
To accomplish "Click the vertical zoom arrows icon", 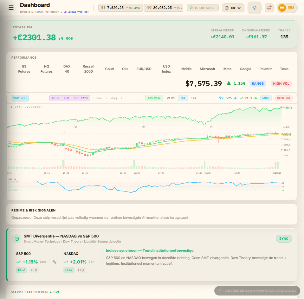I will [x=93, y=98].
